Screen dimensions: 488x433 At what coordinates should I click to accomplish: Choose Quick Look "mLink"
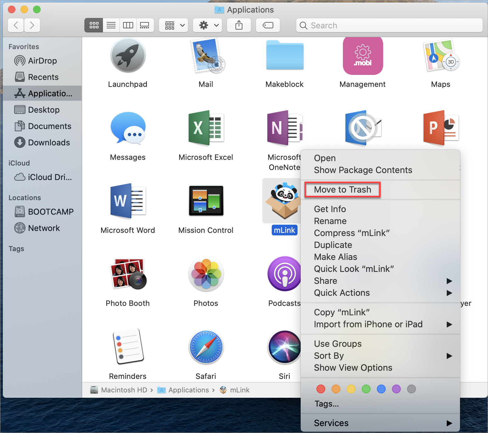(380, 269)
